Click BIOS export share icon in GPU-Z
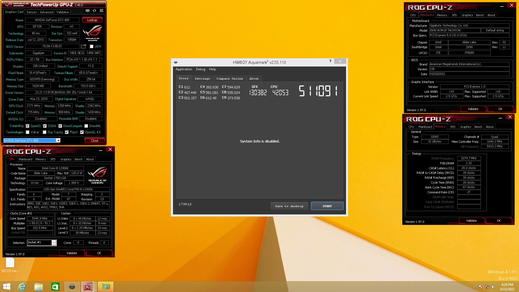Viewport: 519px width, 292px height. 84,46
